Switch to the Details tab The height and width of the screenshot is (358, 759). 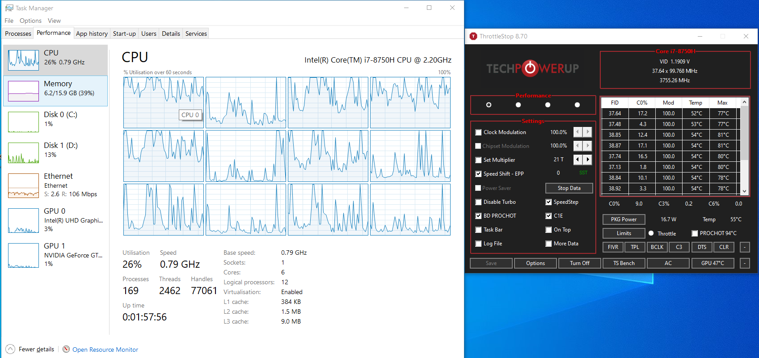171,34
